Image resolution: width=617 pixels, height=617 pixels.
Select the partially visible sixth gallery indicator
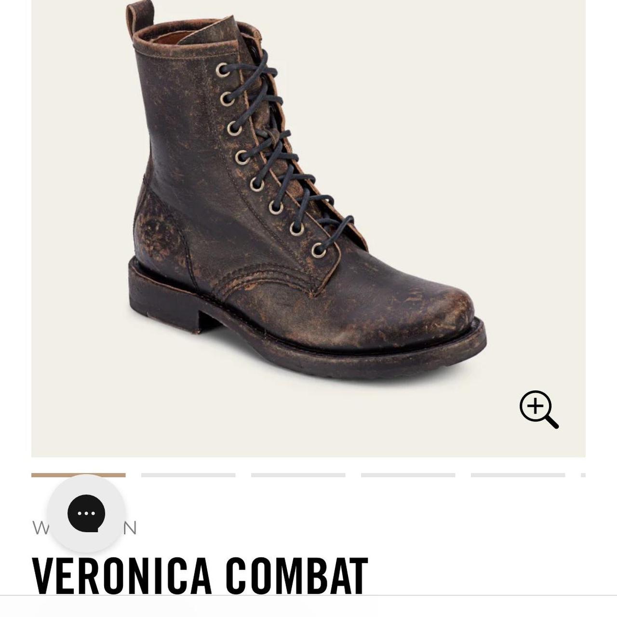[x=583, y=475]
